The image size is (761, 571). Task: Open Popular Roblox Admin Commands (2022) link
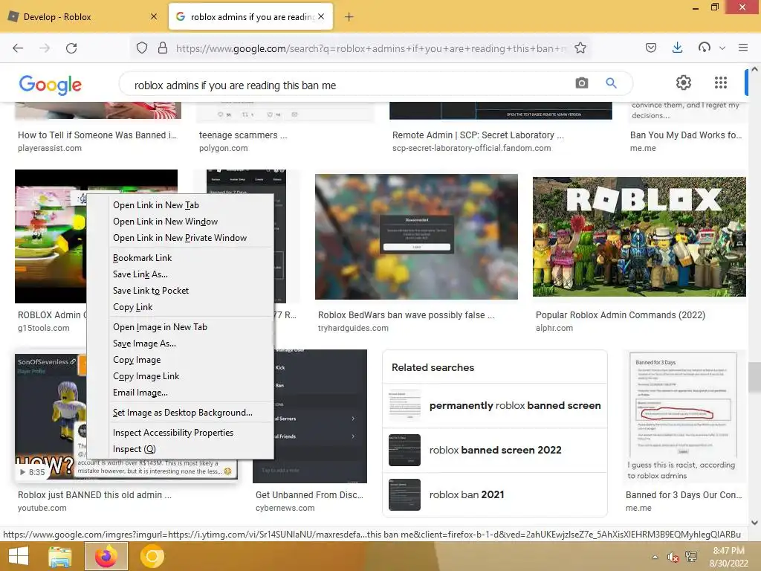[x=621, y=314]
